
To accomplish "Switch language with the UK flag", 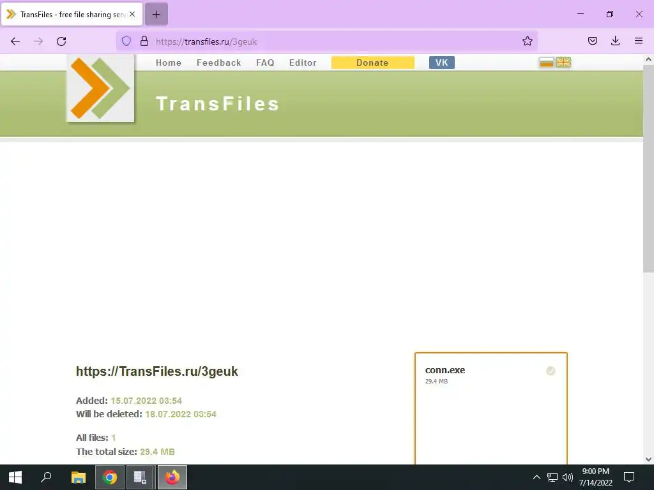I will (563, 63).
